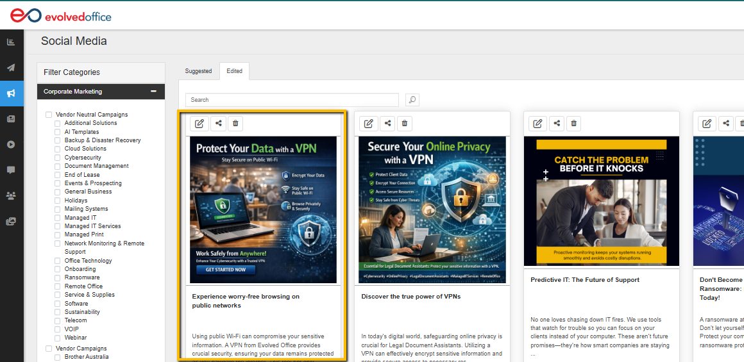Screen dimensions: 744x362
Task: Delete the Predictive IT post
Action: [x=573, y=124]
